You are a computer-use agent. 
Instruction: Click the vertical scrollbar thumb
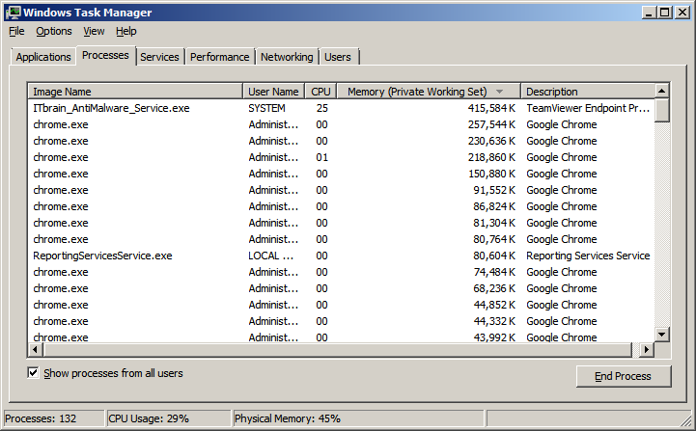tap(662, 110)
